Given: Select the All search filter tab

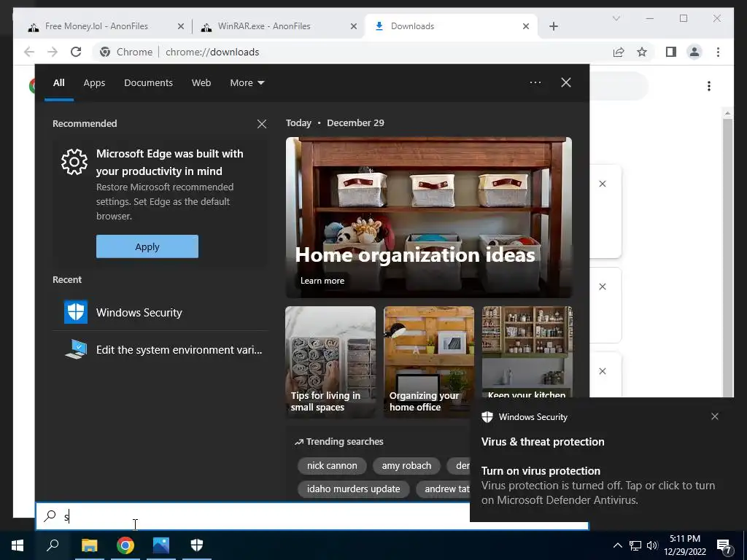Looking at the screenshot, I should point(59,83).
